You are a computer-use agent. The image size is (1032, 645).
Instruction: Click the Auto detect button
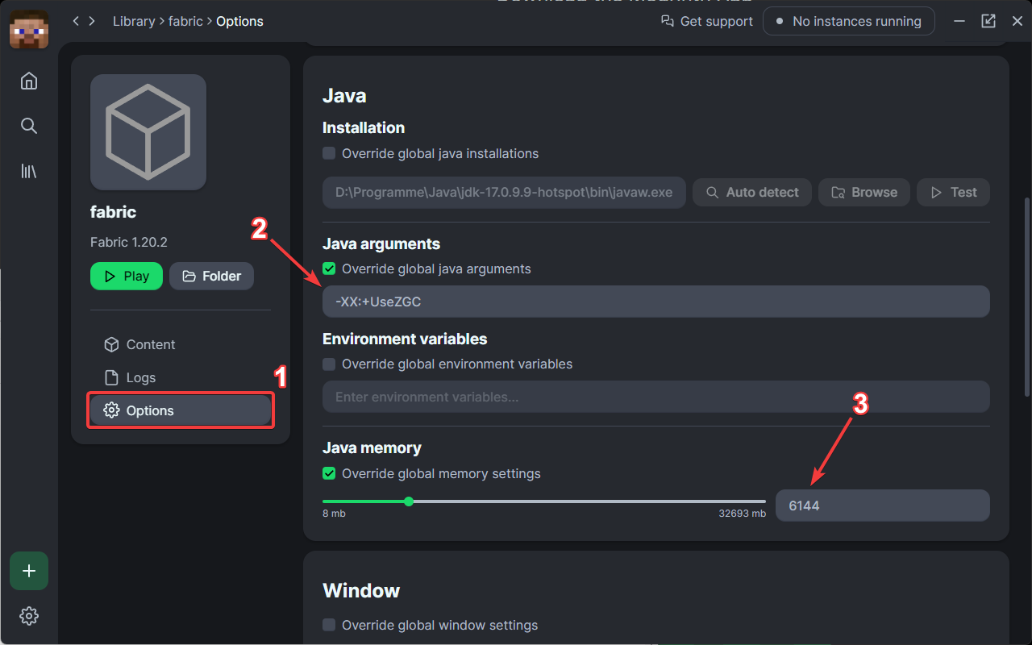tap(752, 193)
